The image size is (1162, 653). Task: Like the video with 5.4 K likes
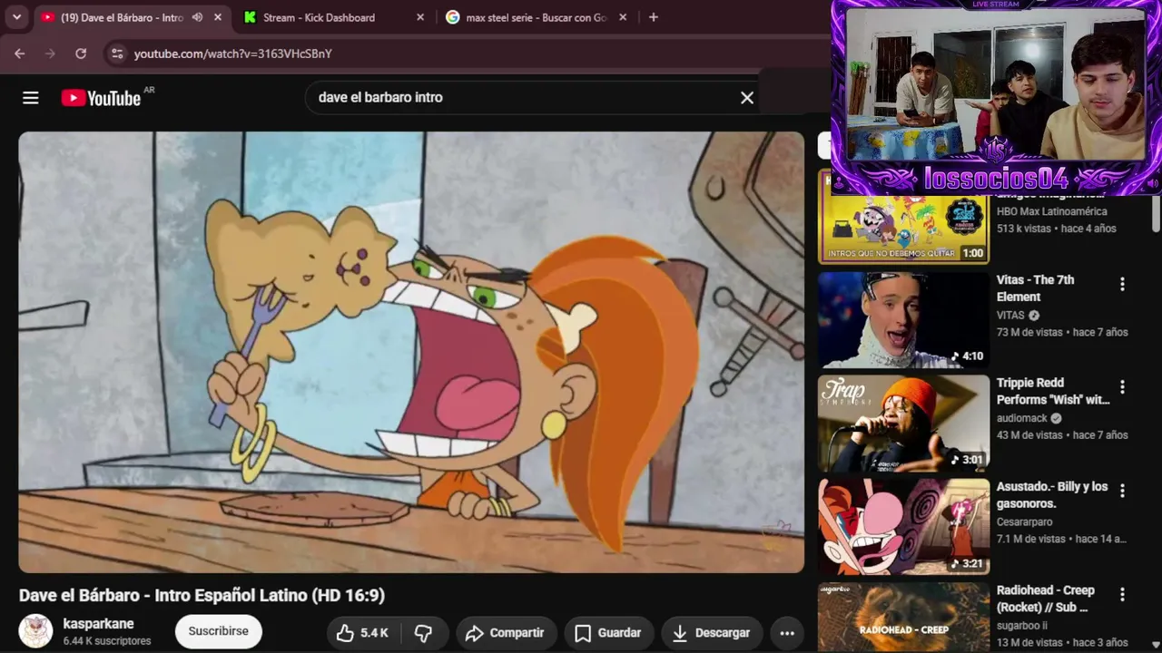(x=363, y=633)
